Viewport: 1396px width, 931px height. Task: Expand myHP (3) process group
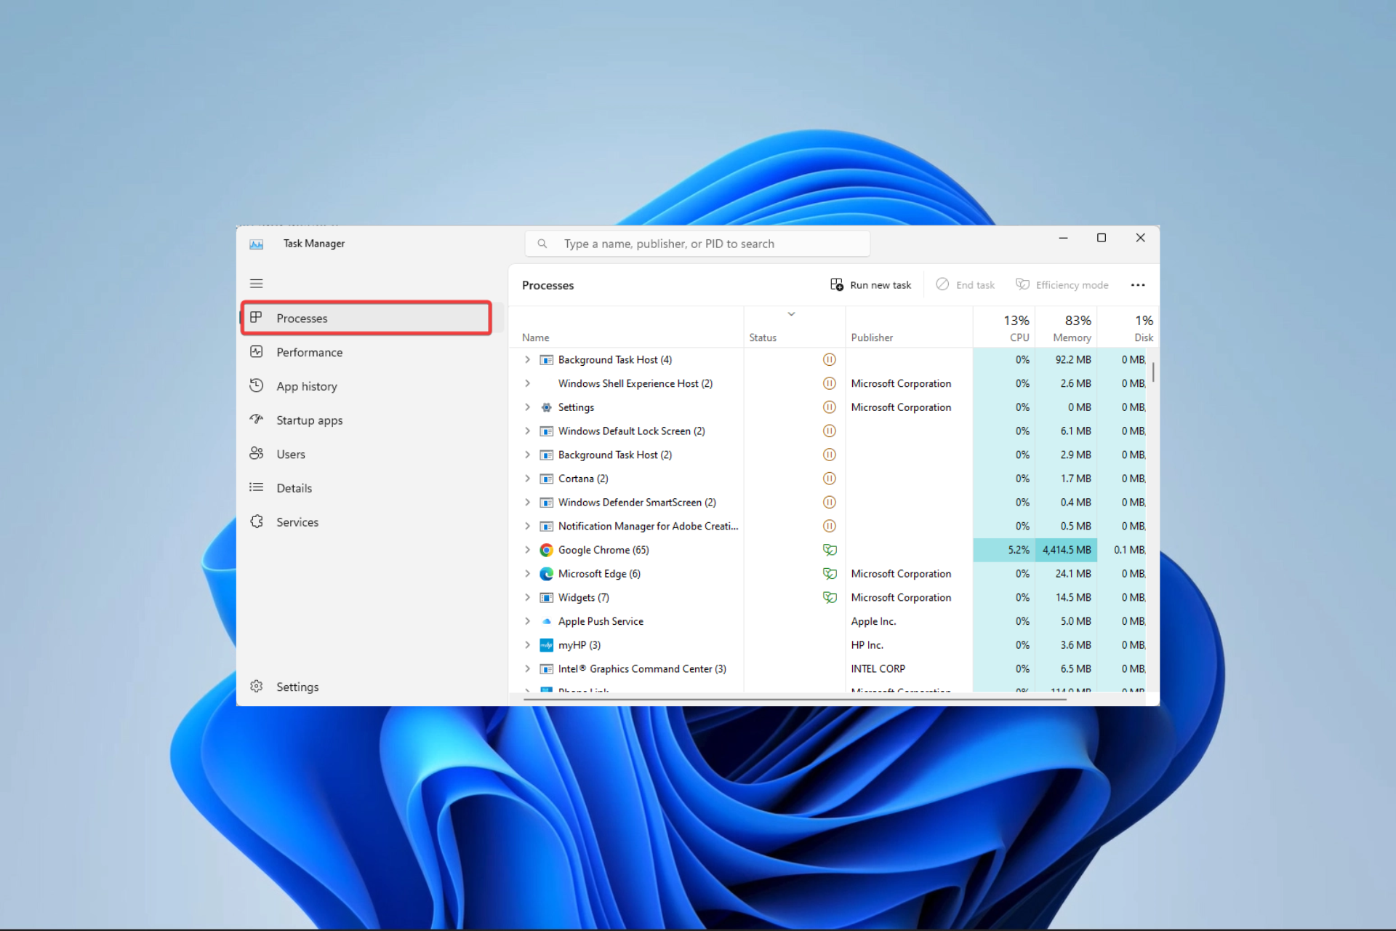(527, 645)
